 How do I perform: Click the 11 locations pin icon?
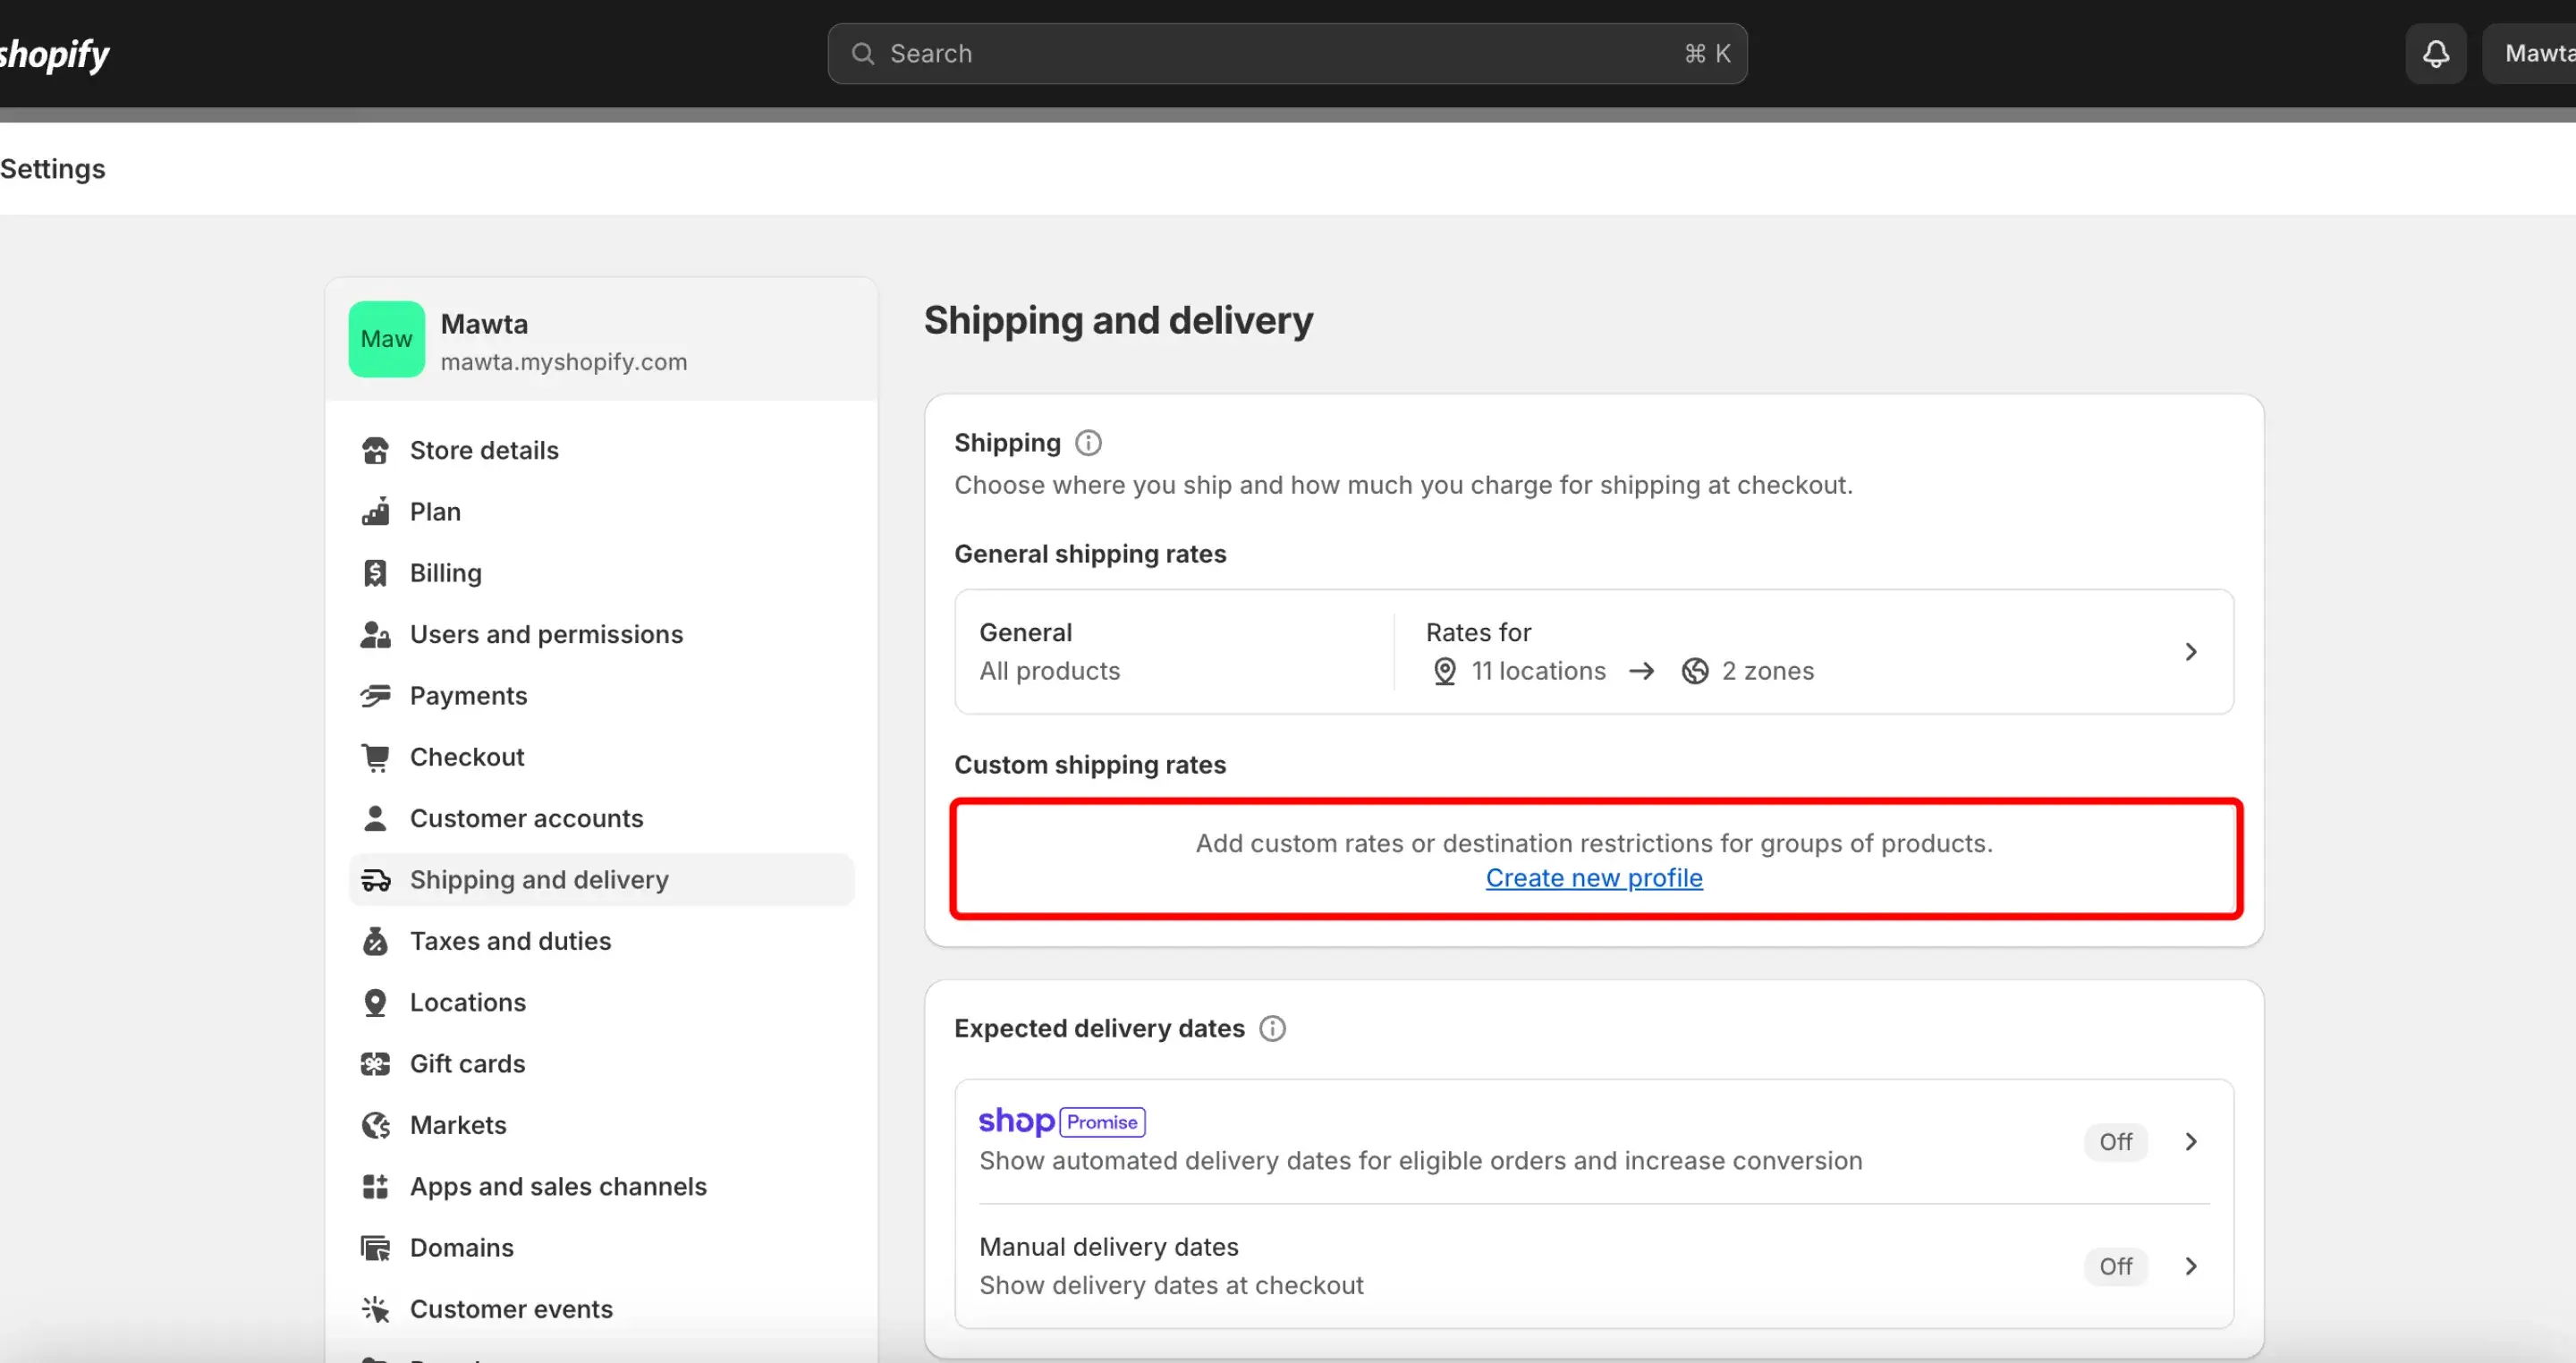pyautogui.click(x=1444, y=671)
